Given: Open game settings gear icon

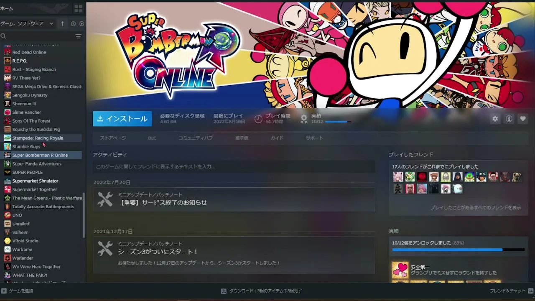Looking at the screenshot, I should click(495, 119).
